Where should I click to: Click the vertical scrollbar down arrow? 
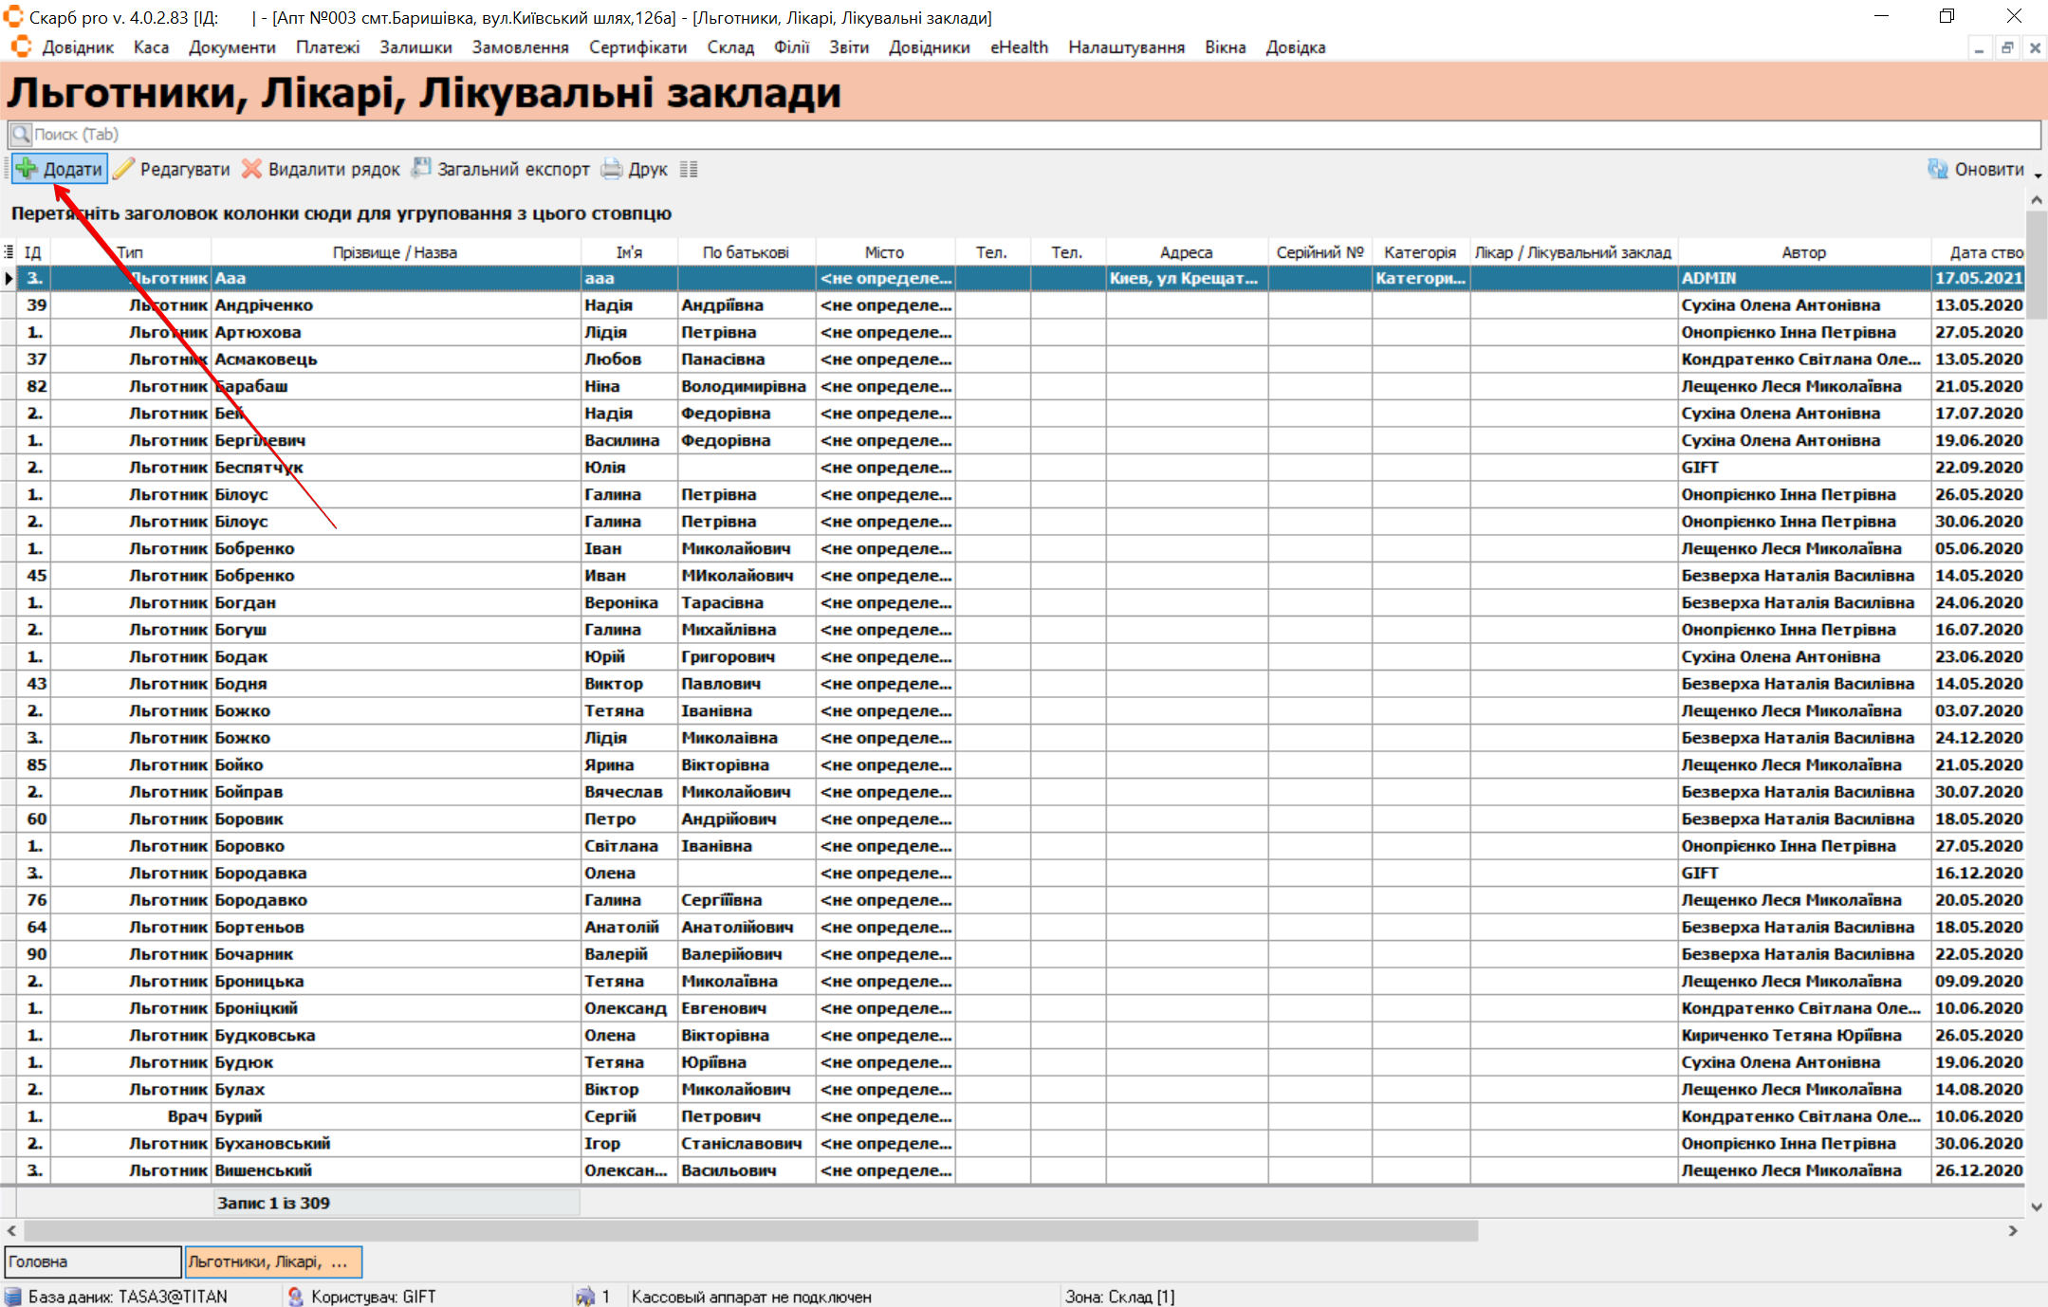pos(2036,1206)
